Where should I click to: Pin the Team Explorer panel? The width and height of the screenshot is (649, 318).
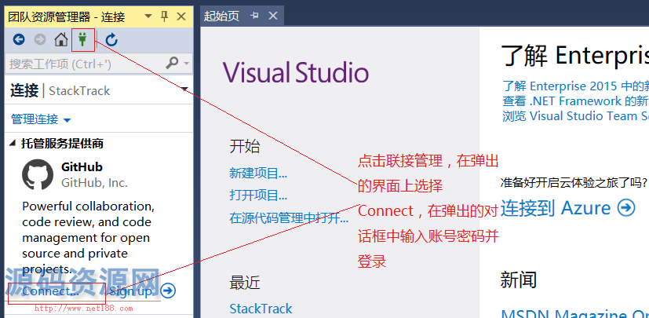(x=164, y=16)
